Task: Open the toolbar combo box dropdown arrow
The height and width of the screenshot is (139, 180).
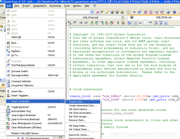Action: 92,12
